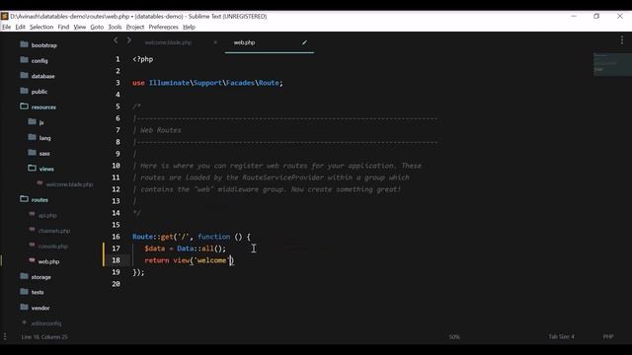This screenshot has height=355, width=632.
Task: Open the Project menu
Action: click(135, 27)
